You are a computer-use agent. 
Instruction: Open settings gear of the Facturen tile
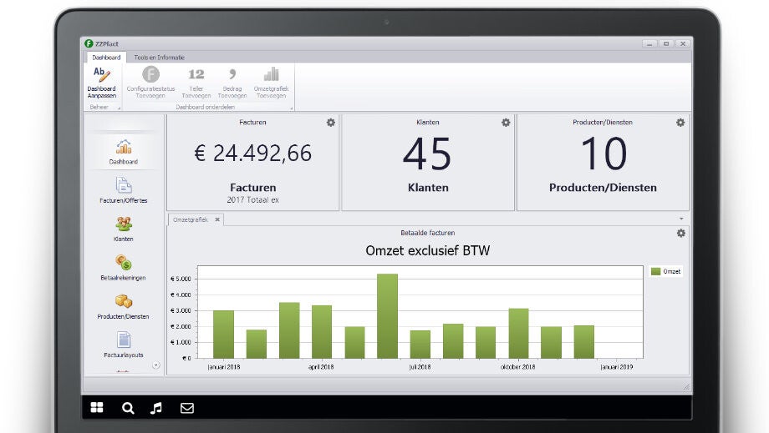[x=331, y=123]
